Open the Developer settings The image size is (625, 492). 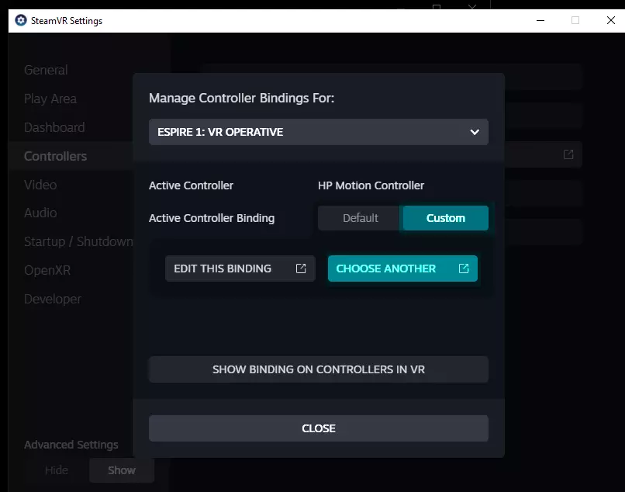[53, 299]
